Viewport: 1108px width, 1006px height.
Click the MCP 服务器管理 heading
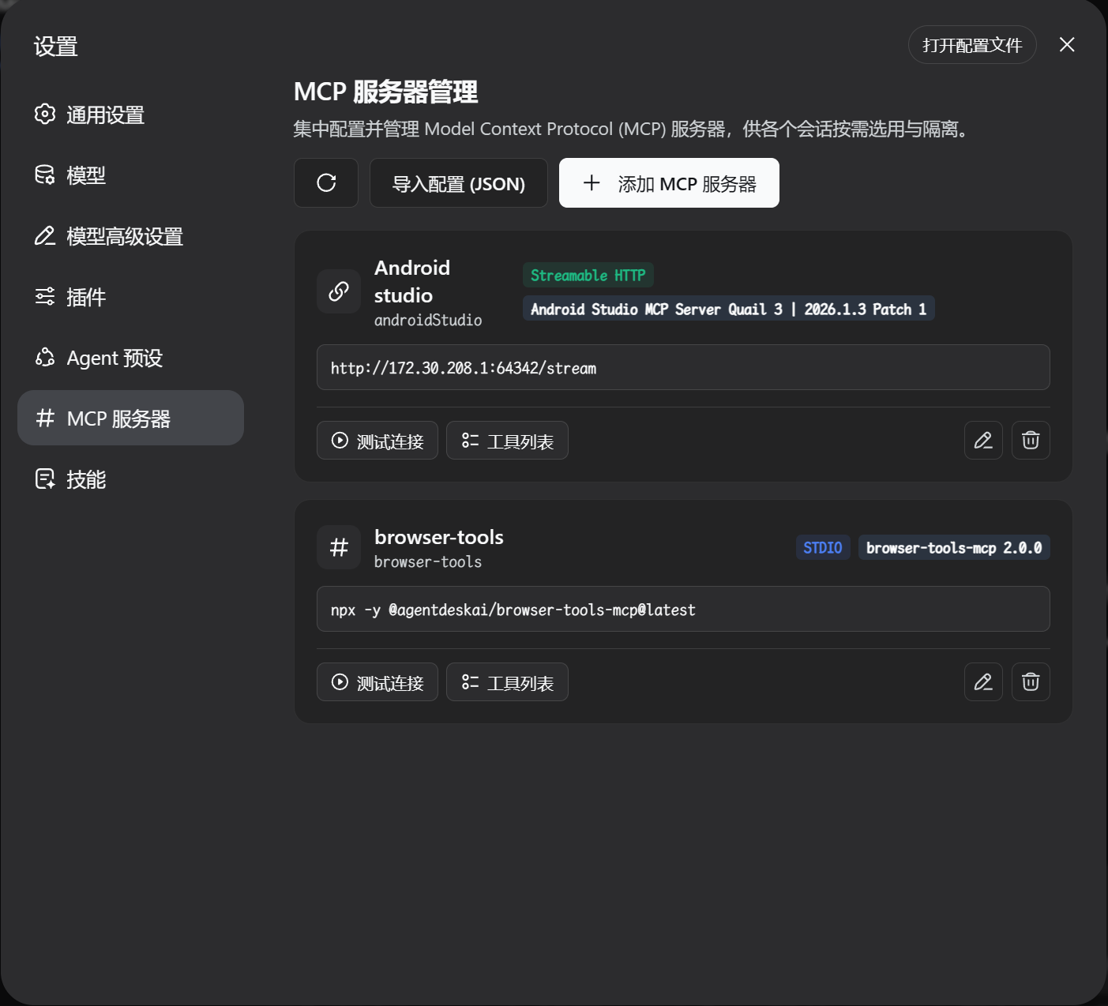(x=385, y=92)
